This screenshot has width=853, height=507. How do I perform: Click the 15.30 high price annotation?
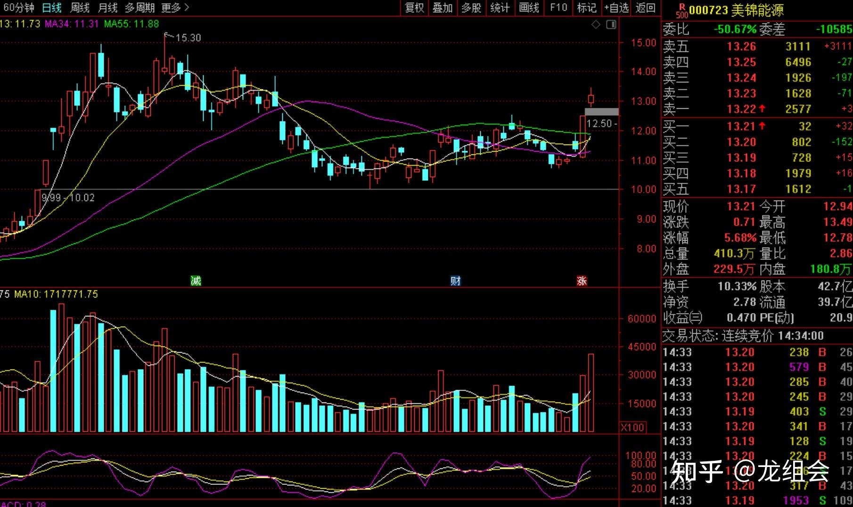188,38
